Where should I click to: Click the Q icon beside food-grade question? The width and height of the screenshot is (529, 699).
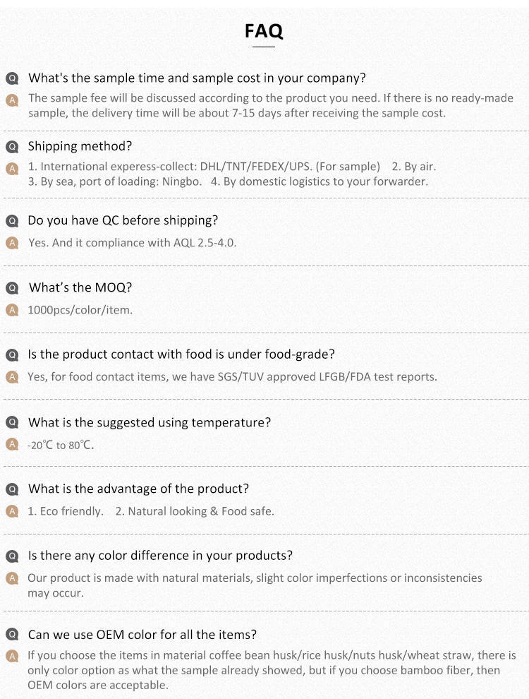11,354
